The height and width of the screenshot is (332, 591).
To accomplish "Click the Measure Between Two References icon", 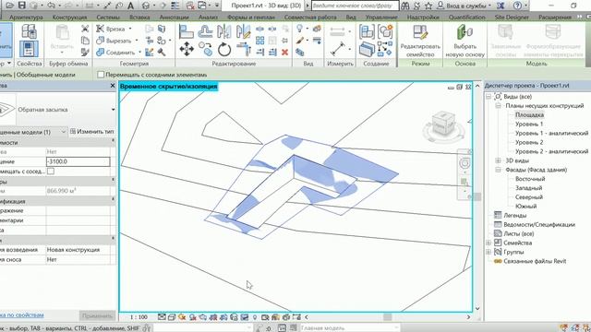I will click(x=338, y=49).
